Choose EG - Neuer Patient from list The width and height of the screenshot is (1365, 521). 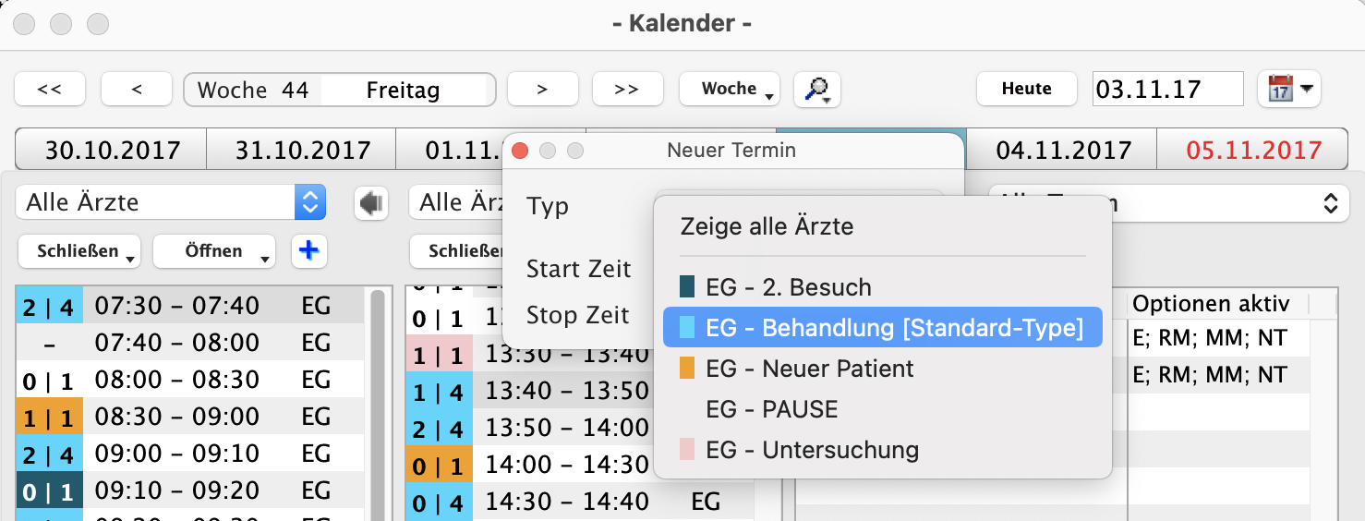point(809,369)
